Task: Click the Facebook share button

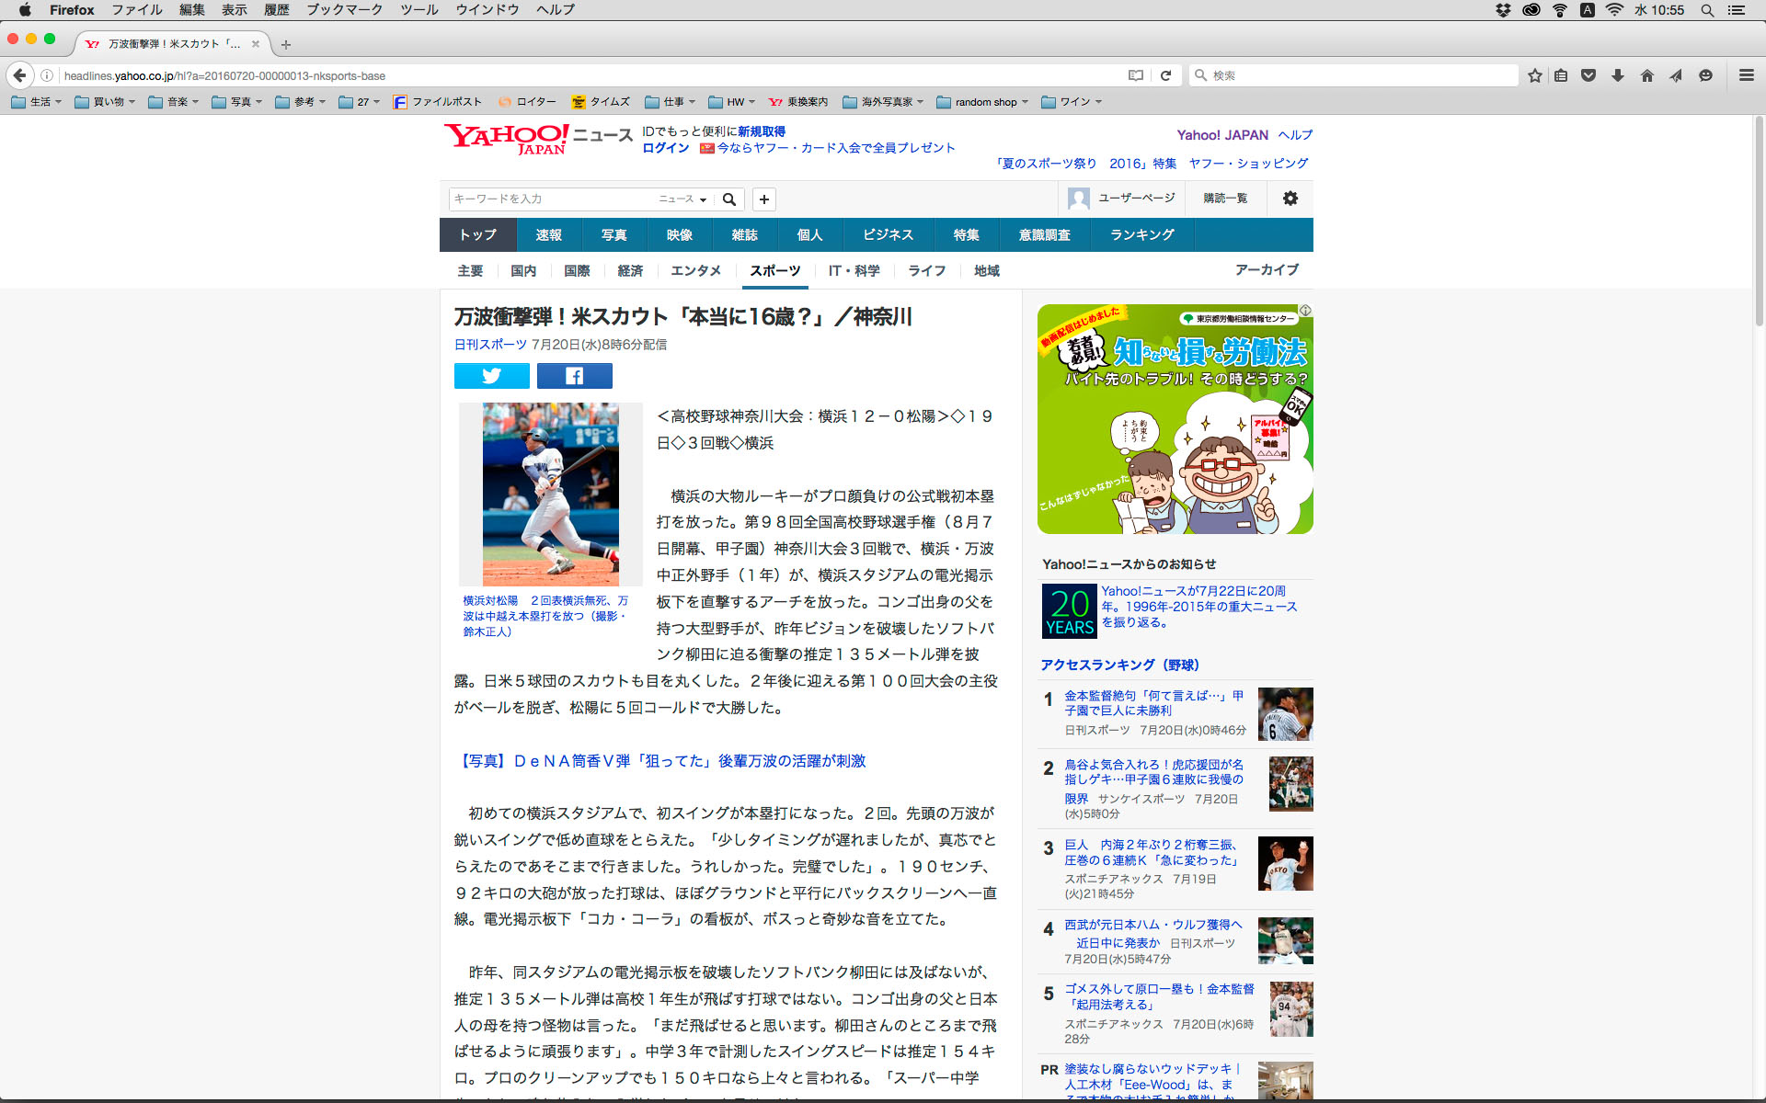Action: tap(574, 376)
